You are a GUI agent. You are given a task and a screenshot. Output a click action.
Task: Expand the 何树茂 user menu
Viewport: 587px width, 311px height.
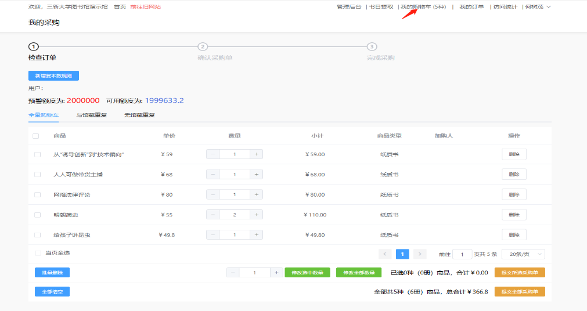[537, 7]
